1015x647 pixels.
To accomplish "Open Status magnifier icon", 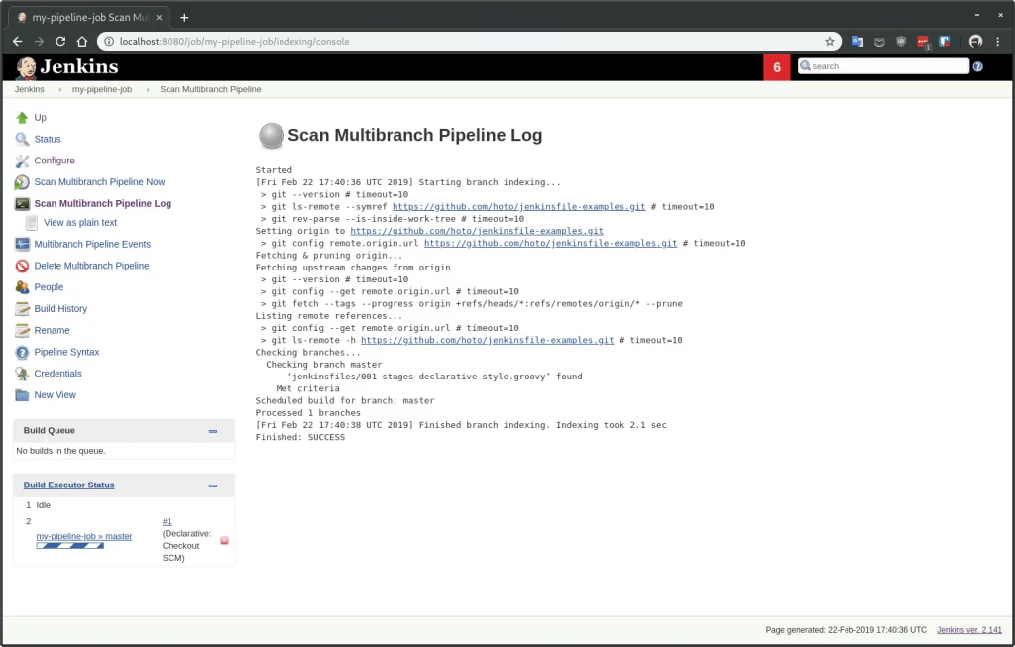I will tap(22, 139).
